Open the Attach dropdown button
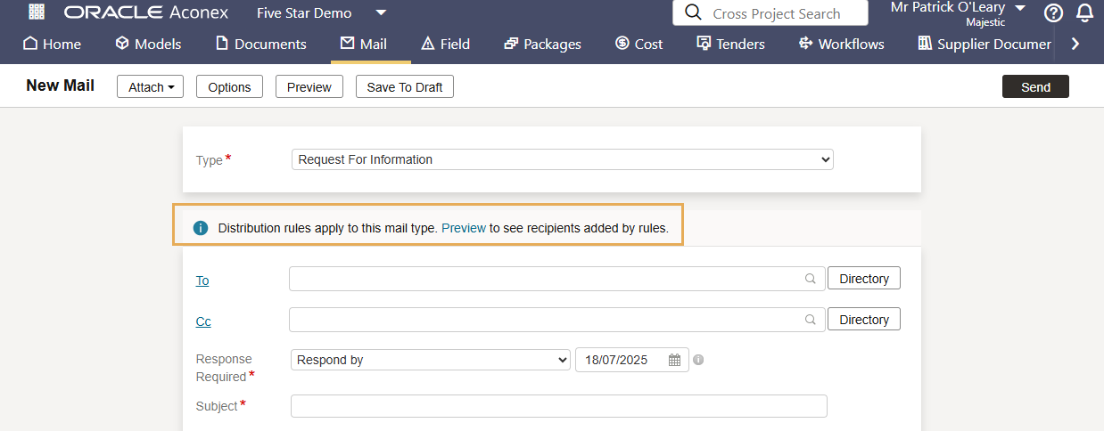The image size is (1104, 431). (150, 86)
